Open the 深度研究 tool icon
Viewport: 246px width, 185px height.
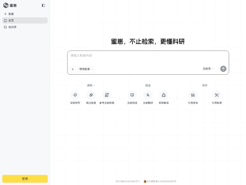[x=75, y=95]
